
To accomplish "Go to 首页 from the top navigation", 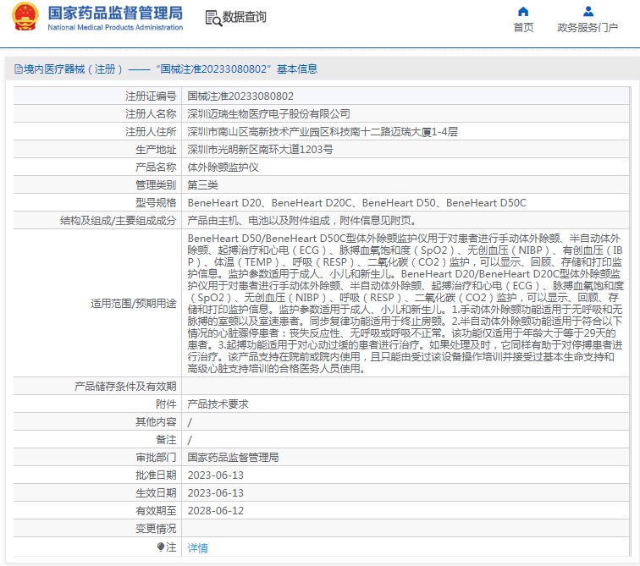I will tap(523, 28).
